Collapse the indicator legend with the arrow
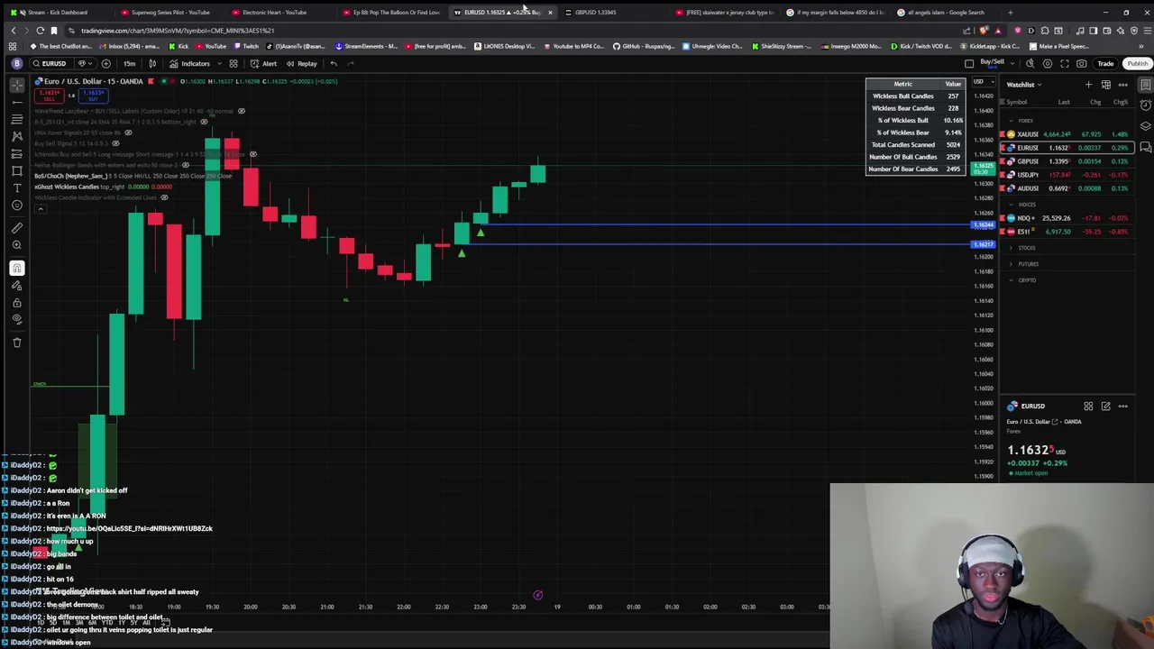1154x649 pixels. point(40,208)
